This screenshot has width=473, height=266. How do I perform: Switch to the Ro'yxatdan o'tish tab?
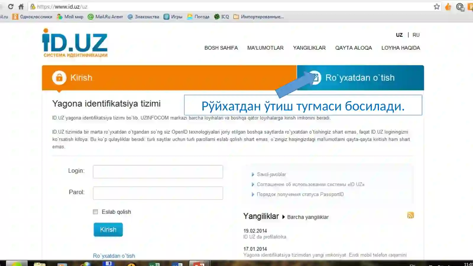pyautogui.click(x=360, y=78)
